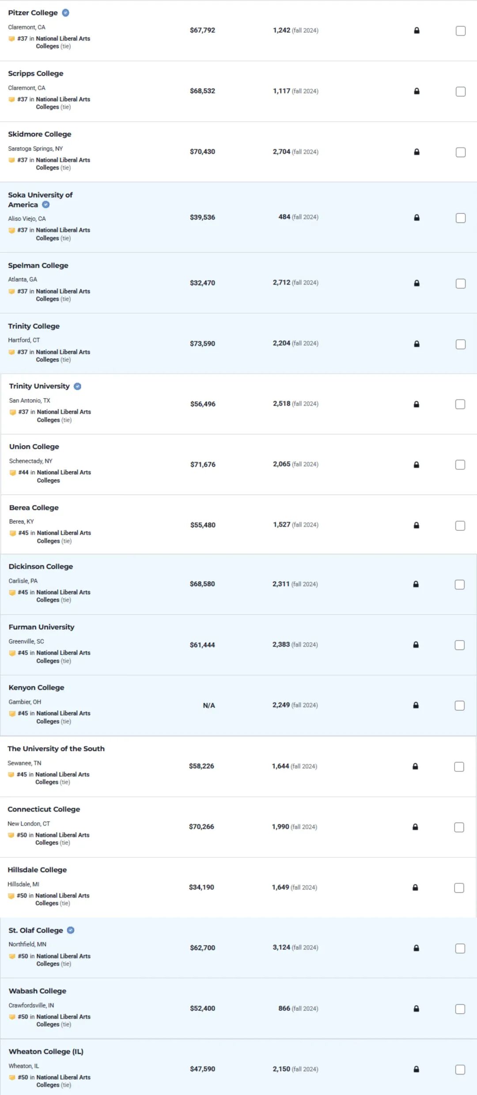Click Skidmore College tuition $70,430
The width and height of the screenshot is (477, 1095).
tap(202, 152)
